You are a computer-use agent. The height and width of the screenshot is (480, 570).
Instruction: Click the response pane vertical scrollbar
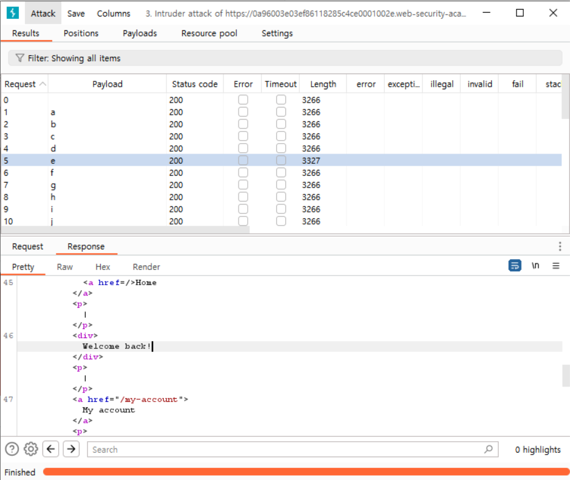tap(566, 376)
